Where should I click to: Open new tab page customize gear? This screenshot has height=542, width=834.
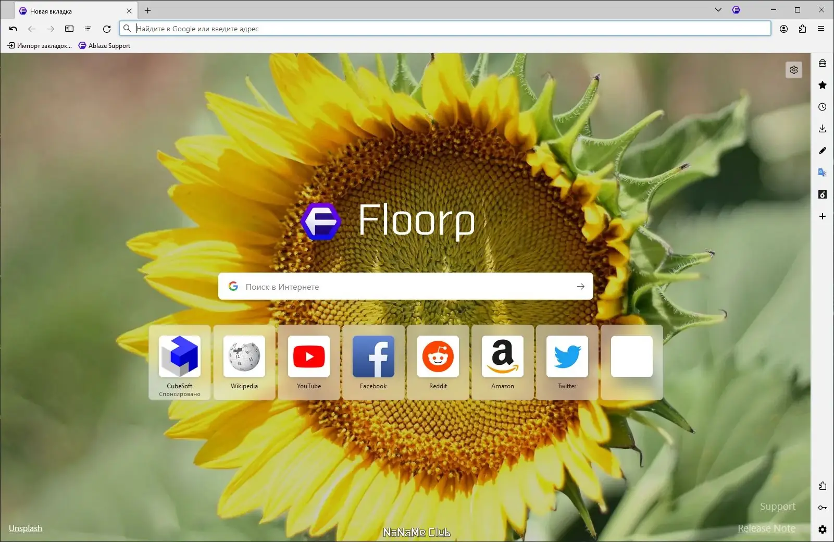click(794, 70)
